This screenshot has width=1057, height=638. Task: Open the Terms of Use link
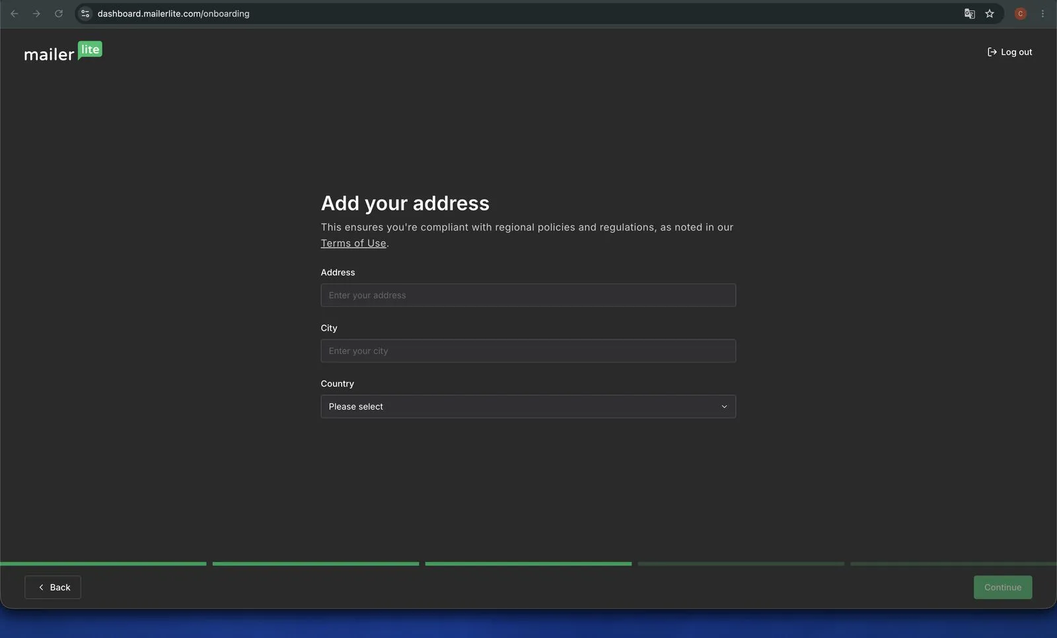click(353, 243)
